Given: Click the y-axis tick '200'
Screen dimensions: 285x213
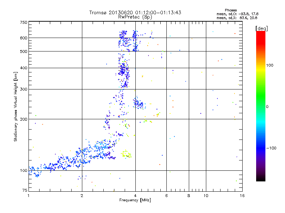Looking at the screenshot, I should click(x=24, y=119).
